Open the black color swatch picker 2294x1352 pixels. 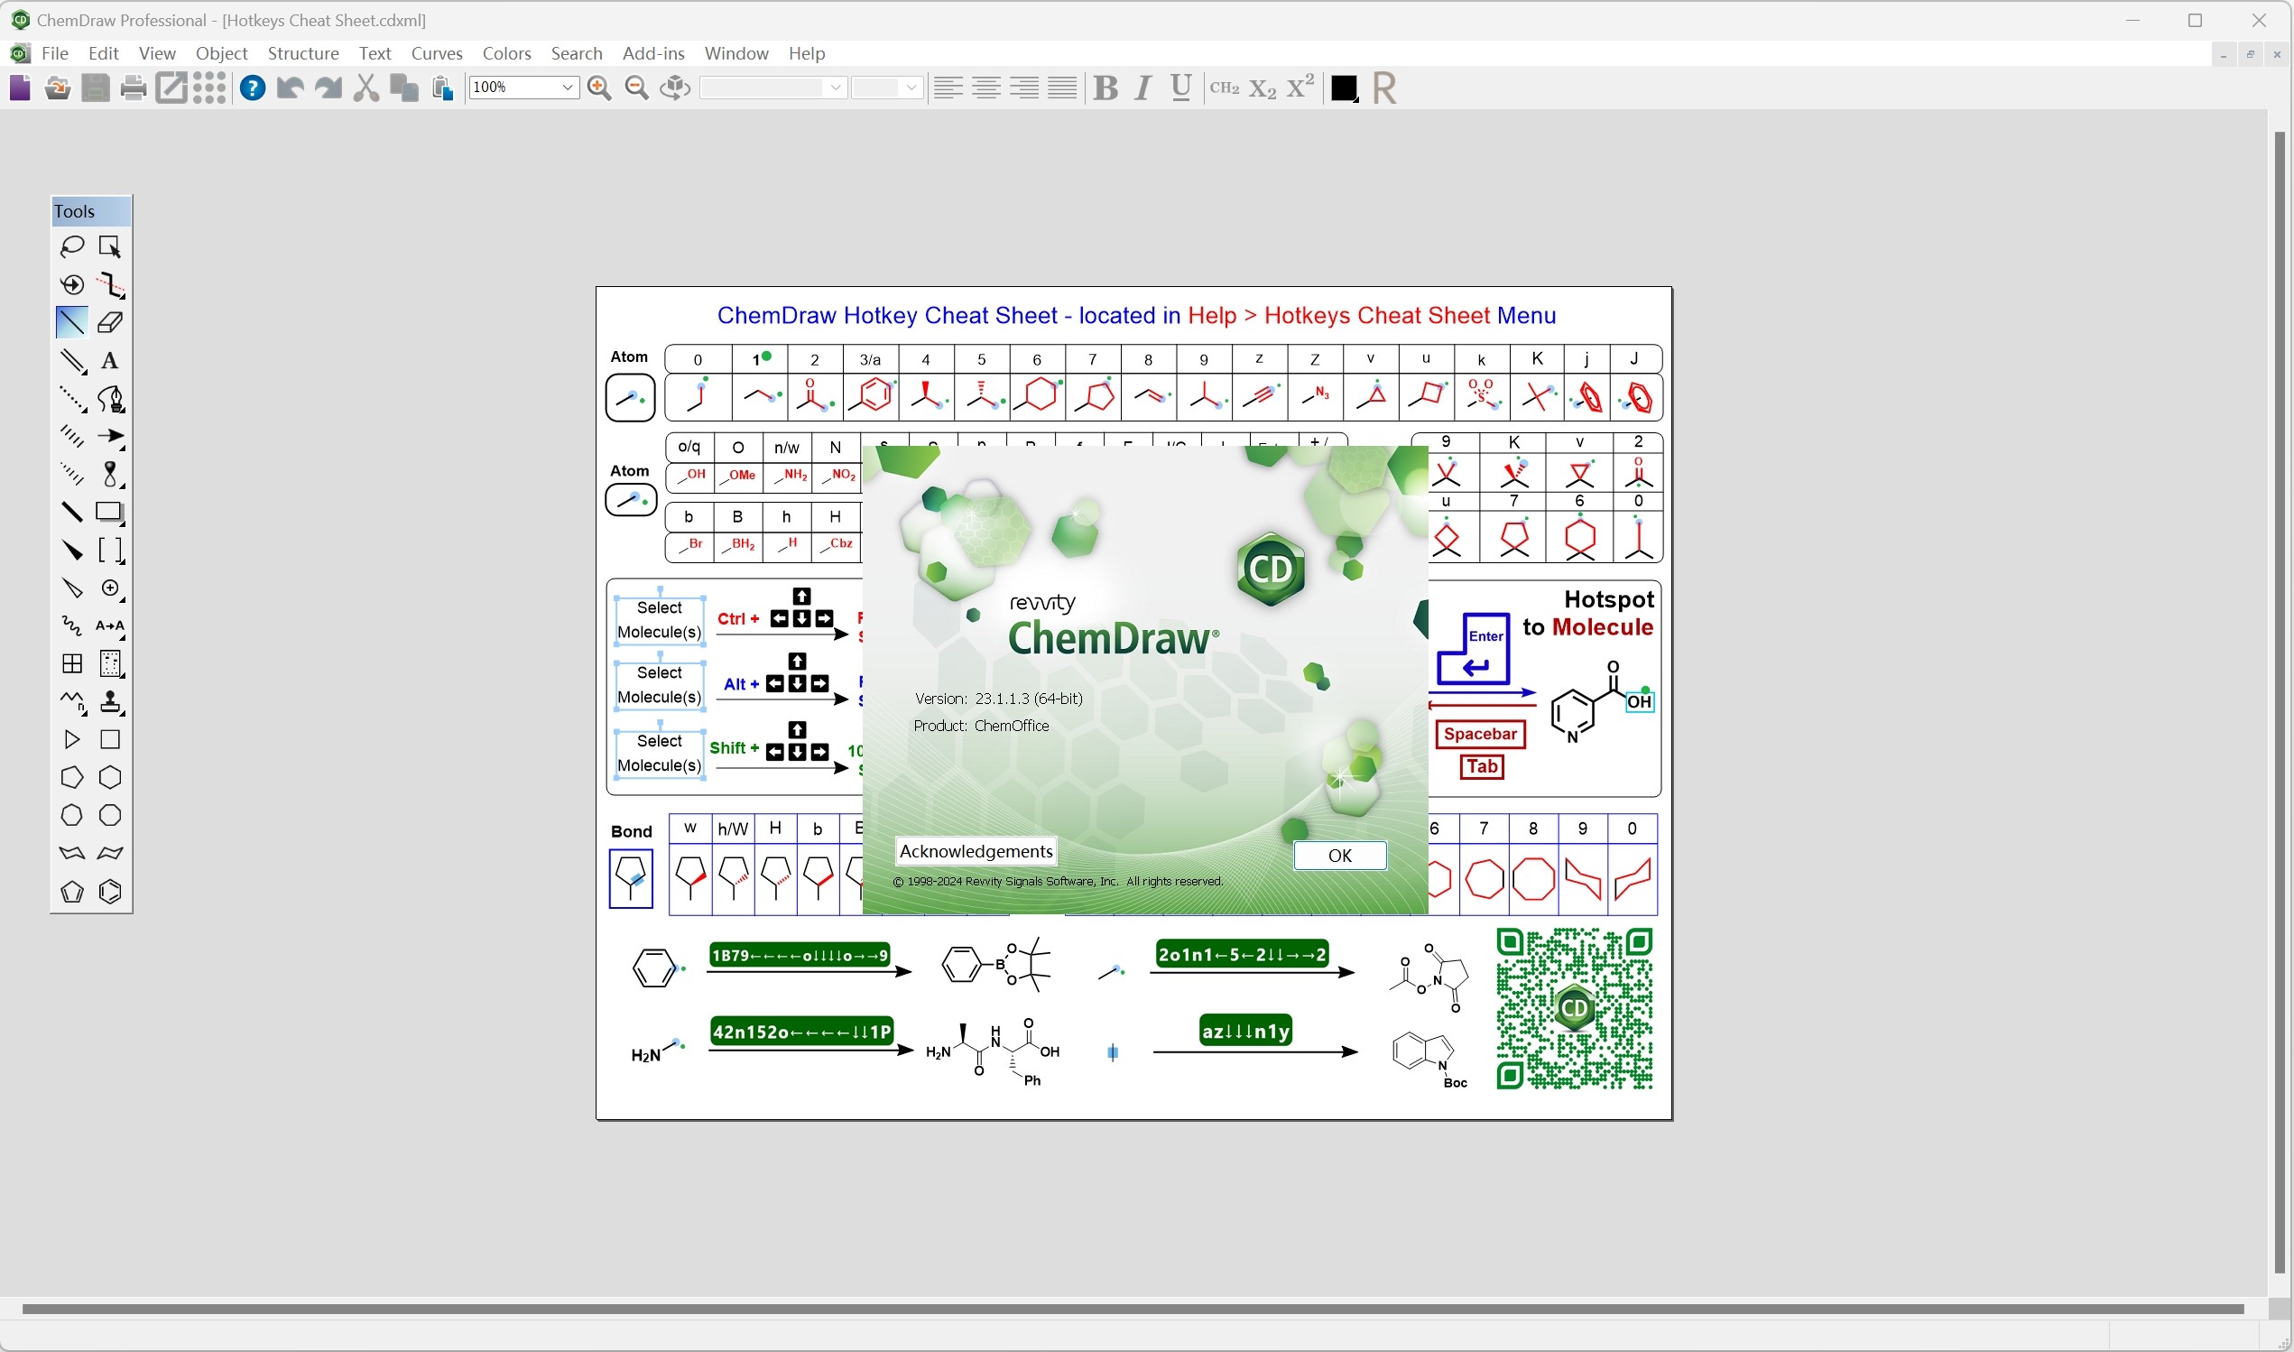(x=1344, y=88)
